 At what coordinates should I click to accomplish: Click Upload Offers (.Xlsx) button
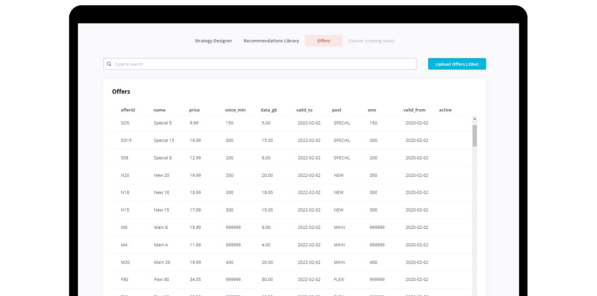click(457, 64)
